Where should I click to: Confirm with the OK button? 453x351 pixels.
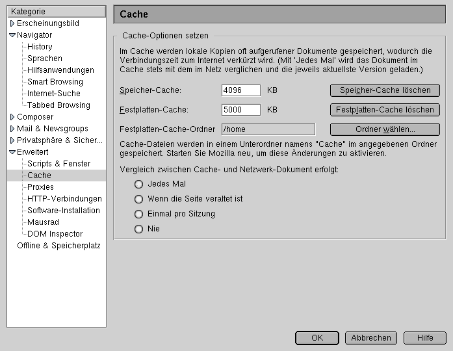[x=317, y=338]
